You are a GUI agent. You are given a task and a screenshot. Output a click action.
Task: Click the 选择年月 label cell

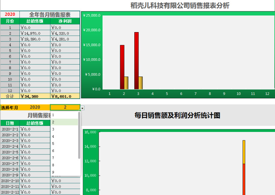click(x=10, y=107)
